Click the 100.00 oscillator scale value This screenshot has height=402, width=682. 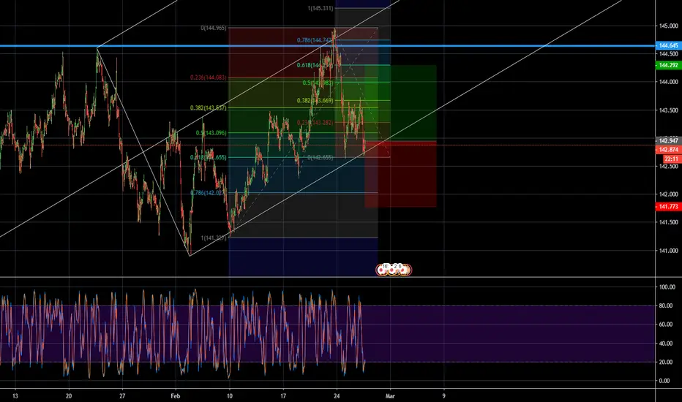pos(667,287)
